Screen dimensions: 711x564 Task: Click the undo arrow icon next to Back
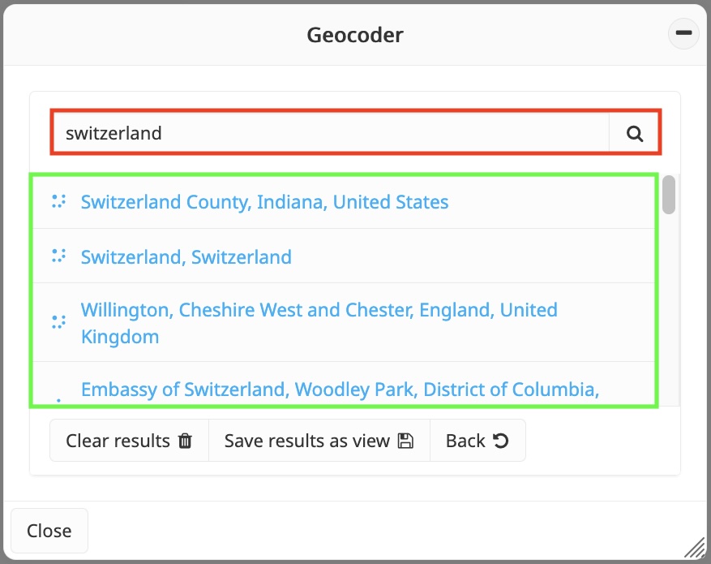pos(501,441)
